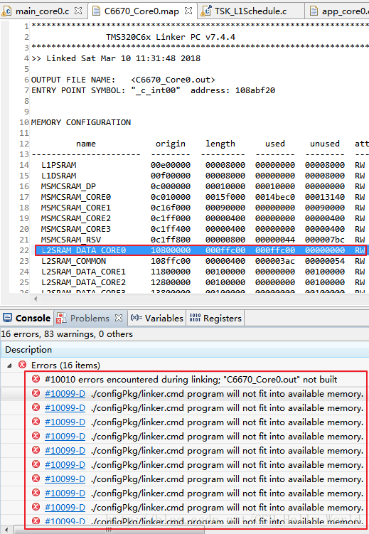This screenshot has width=369, height=534.
Task: Click the 'unused' column heading text
Action: point(325,144)
